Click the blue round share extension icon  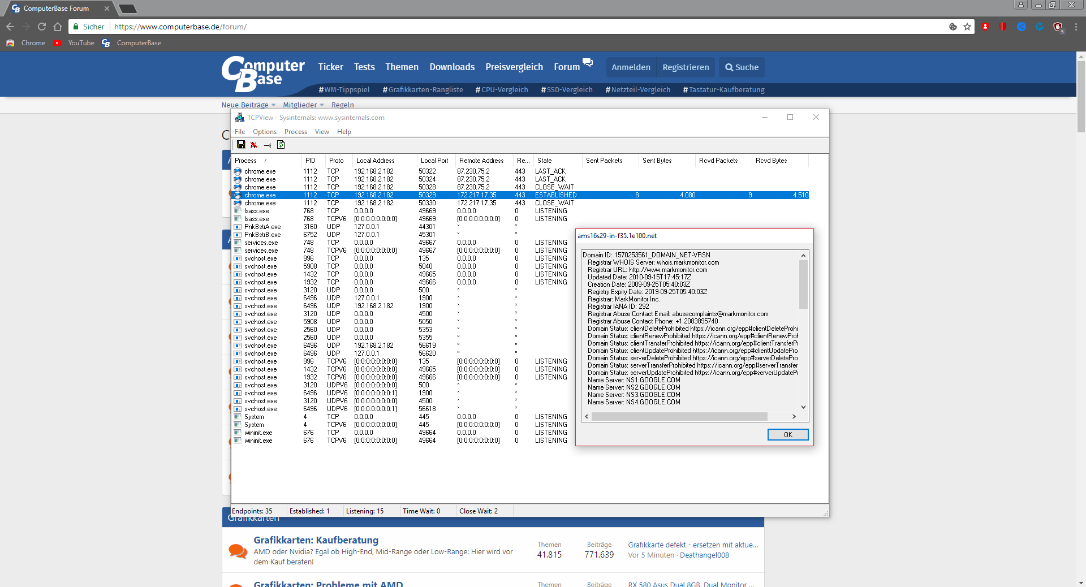1022,27
